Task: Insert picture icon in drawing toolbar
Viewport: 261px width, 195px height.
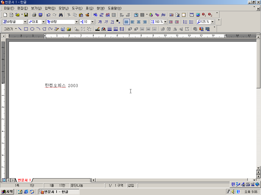Action: click(69, 29)
